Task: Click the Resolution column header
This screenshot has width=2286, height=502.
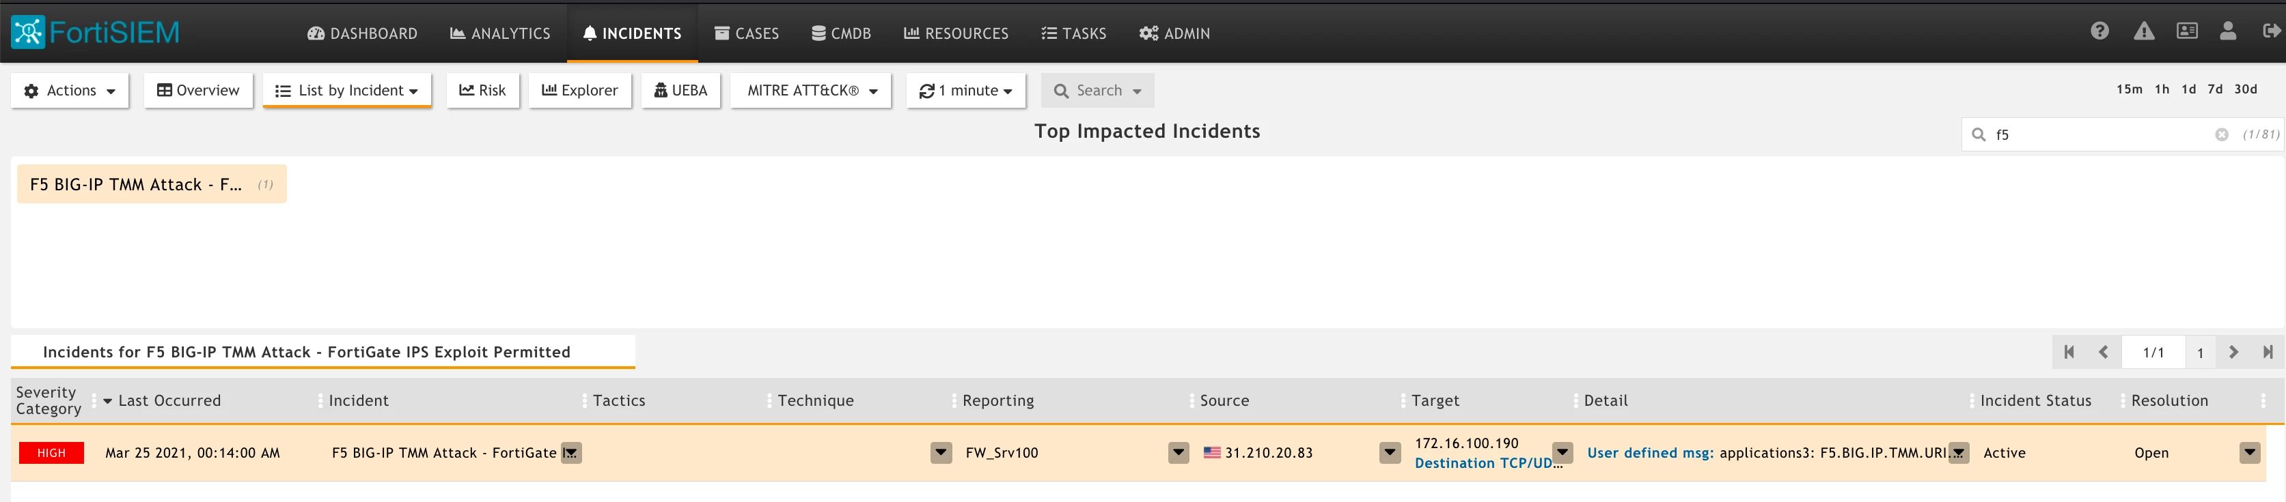Action: click(2170, 401)
